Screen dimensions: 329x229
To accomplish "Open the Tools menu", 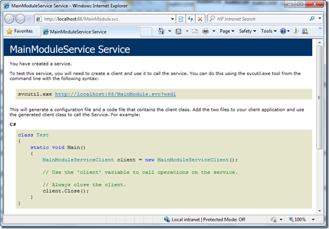I will point(268,31).
